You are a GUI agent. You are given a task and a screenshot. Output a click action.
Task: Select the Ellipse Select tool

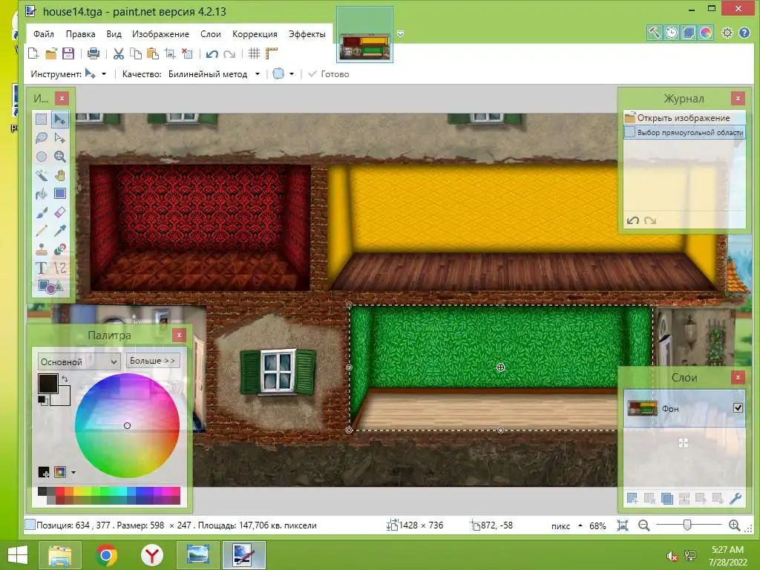[x=42, y=157]
